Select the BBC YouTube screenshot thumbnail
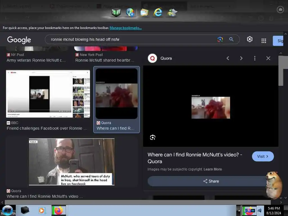Screen dimensions: 288x216 coord(48,94)
